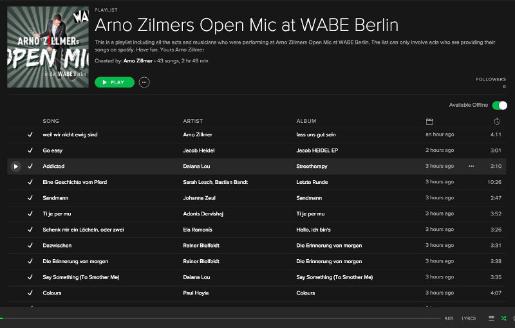This screenshot has width=515, height=328.
Task: Open album Sandmann in album column
Action: [x=309, y=198]
